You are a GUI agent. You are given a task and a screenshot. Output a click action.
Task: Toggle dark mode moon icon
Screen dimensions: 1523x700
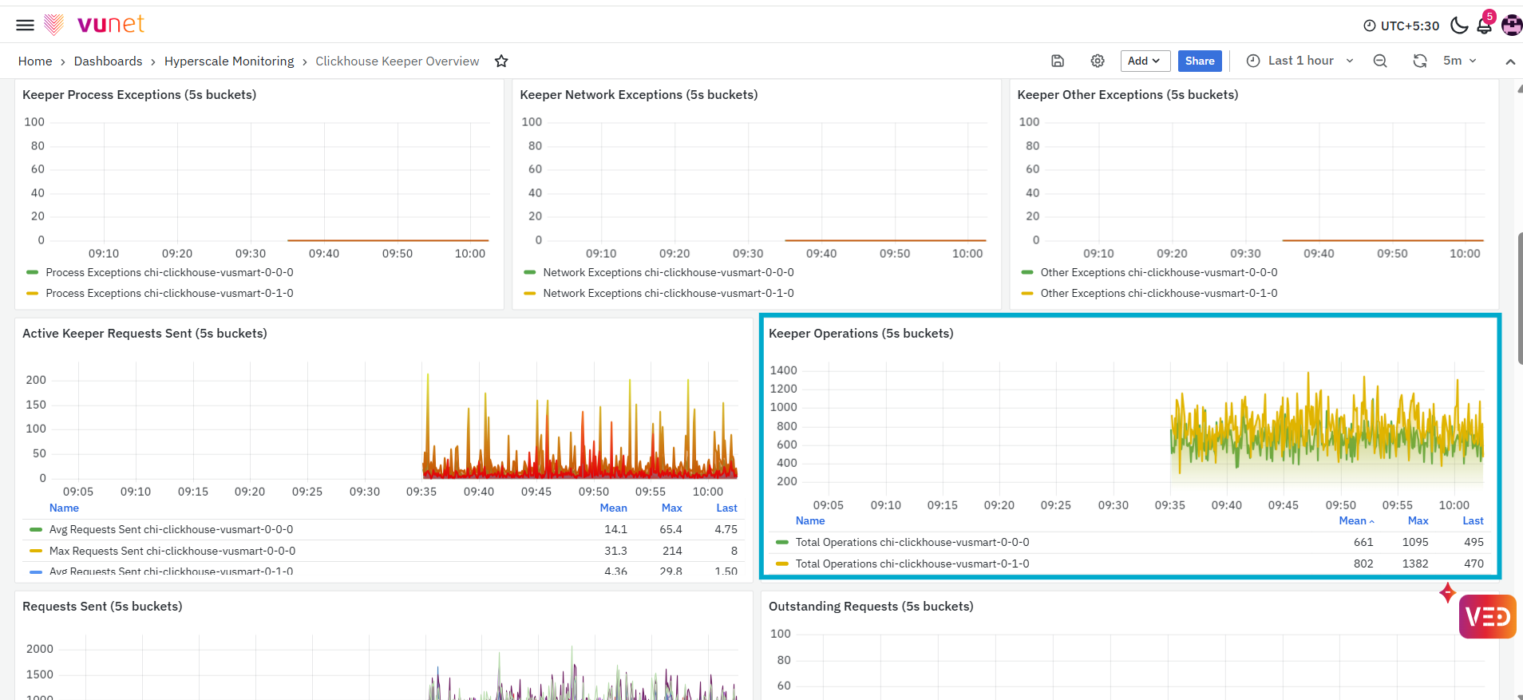[x=1459, y=26]
